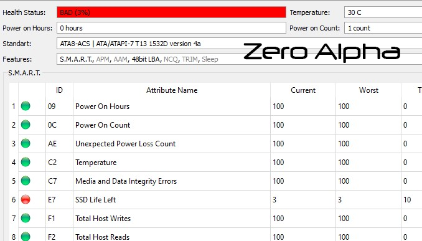Click green status icon for Unexpected Power Loss Count
The height and width of the screenshot is (241, 422).
(x=26, y=143)
